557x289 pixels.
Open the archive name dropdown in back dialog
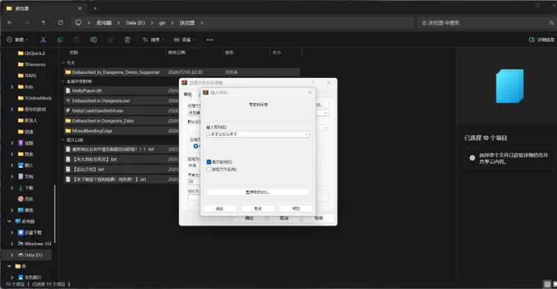(x=326, y=113)
